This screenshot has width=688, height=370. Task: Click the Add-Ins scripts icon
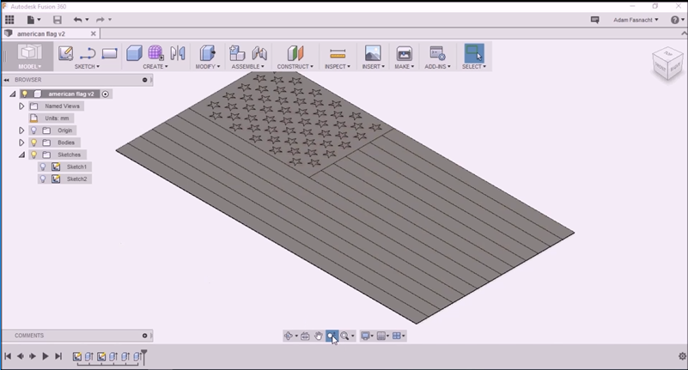437,53
